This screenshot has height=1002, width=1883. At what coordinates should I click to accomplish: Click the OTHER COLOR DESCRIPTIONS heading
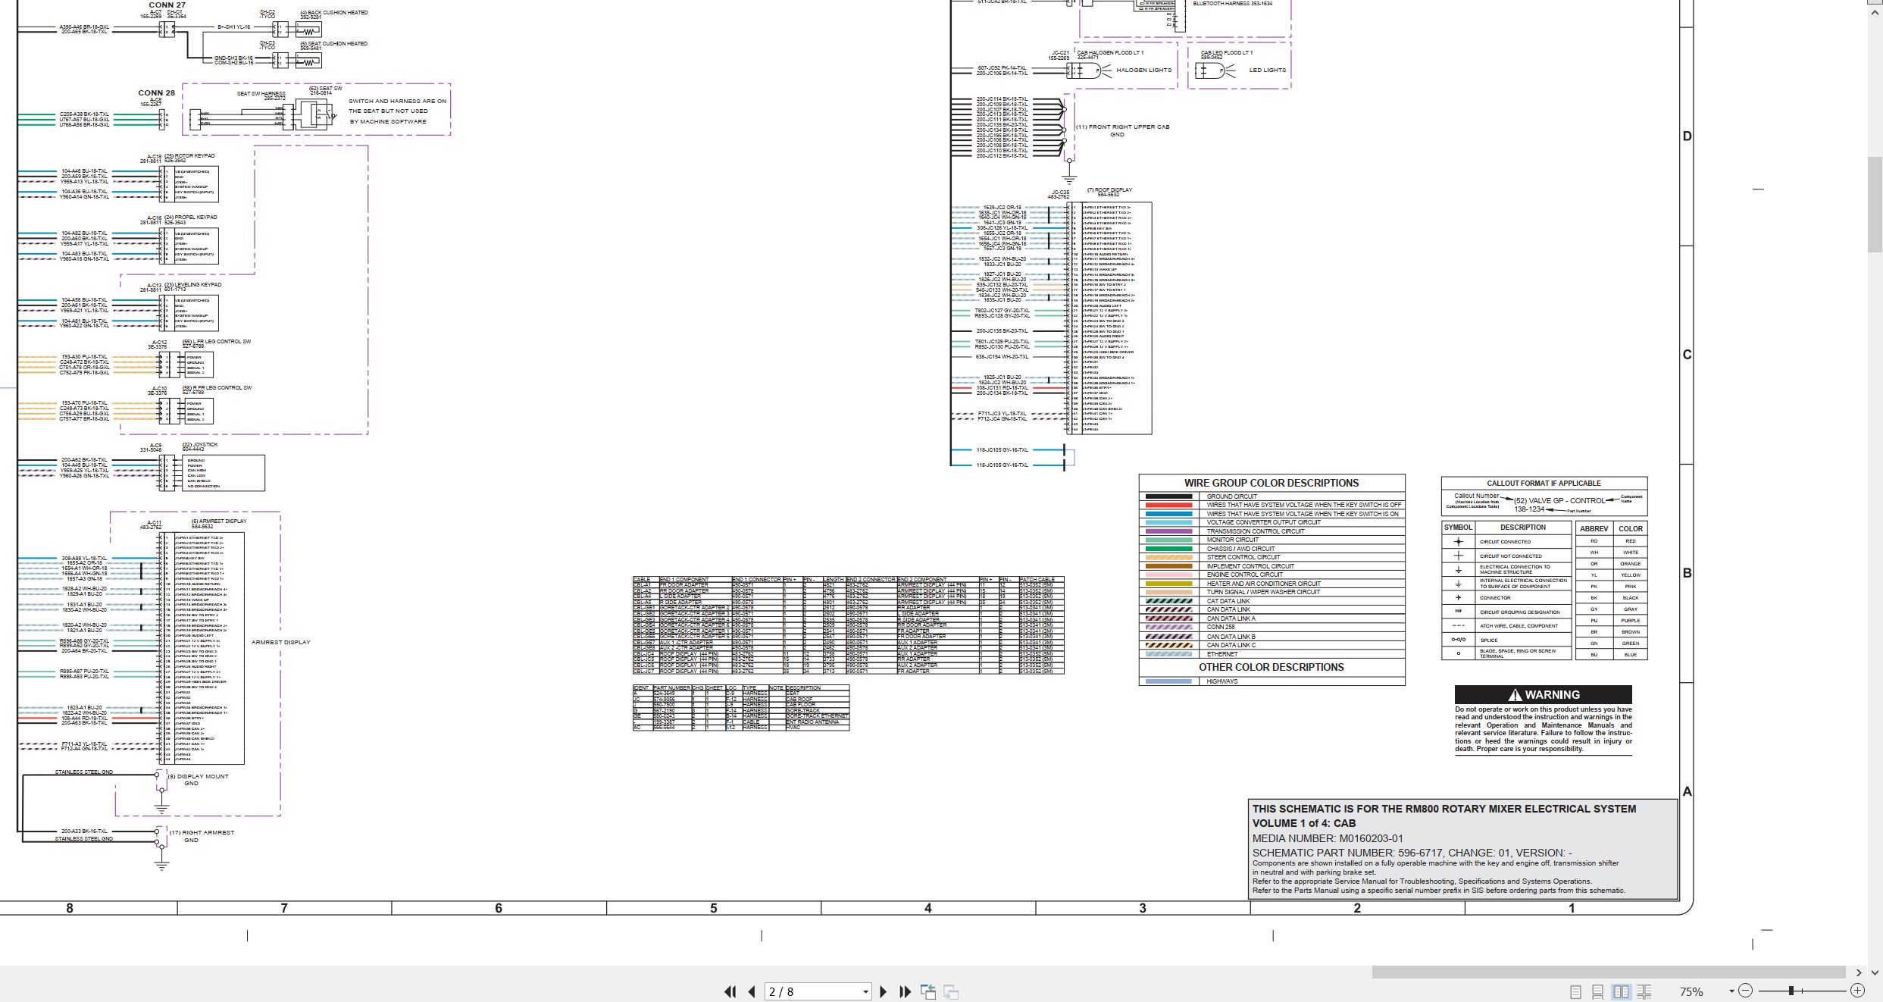pyautogui.click(x=1271, y=667)
